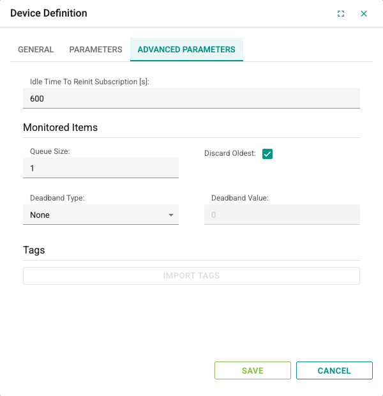Click the Deadband Value field
Screen dimensions: 383x396
282,215
